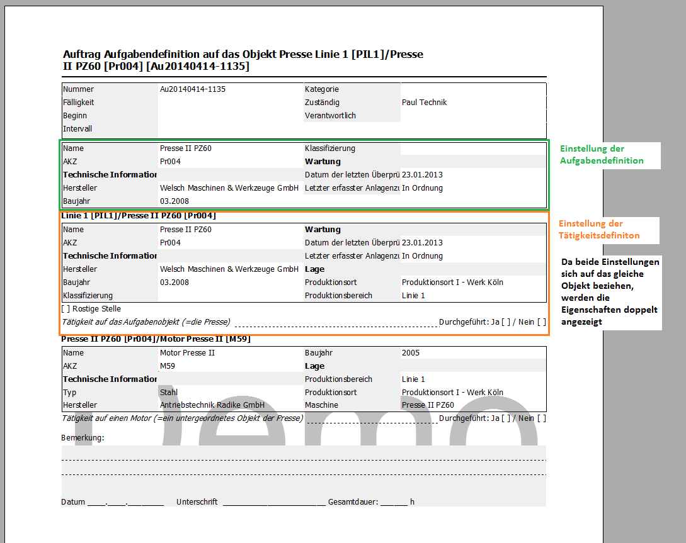This screenshot has height=543, width=686.
Task: Click the Intervall label
Action: click(77, 129)
